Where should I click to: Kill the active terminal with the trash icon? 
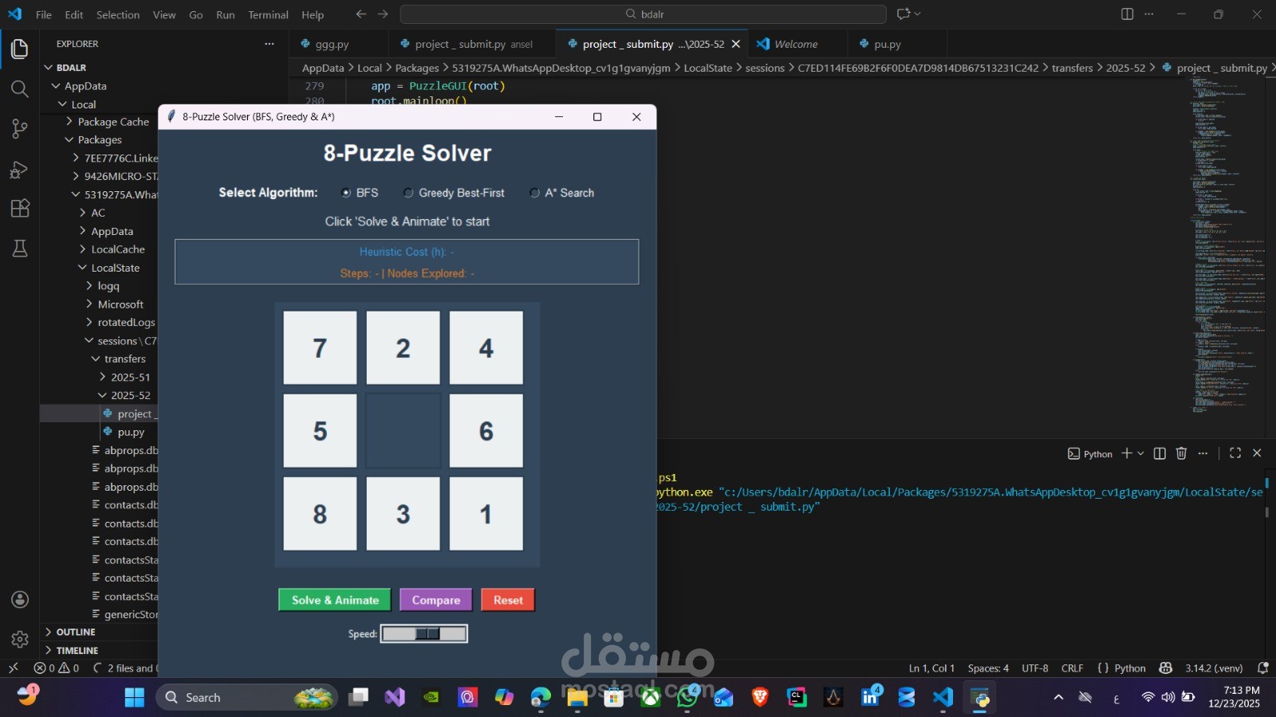point(1181,453)
